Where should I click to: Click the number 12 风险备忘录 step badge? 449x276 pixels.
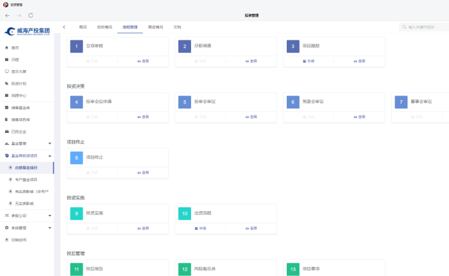pos(185,269)
